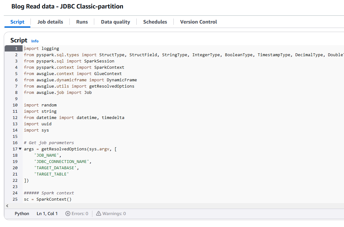Screen dimensions: 344x227
Task: Click the '# Get job parameters' comment
Action: tap(49, 143)
